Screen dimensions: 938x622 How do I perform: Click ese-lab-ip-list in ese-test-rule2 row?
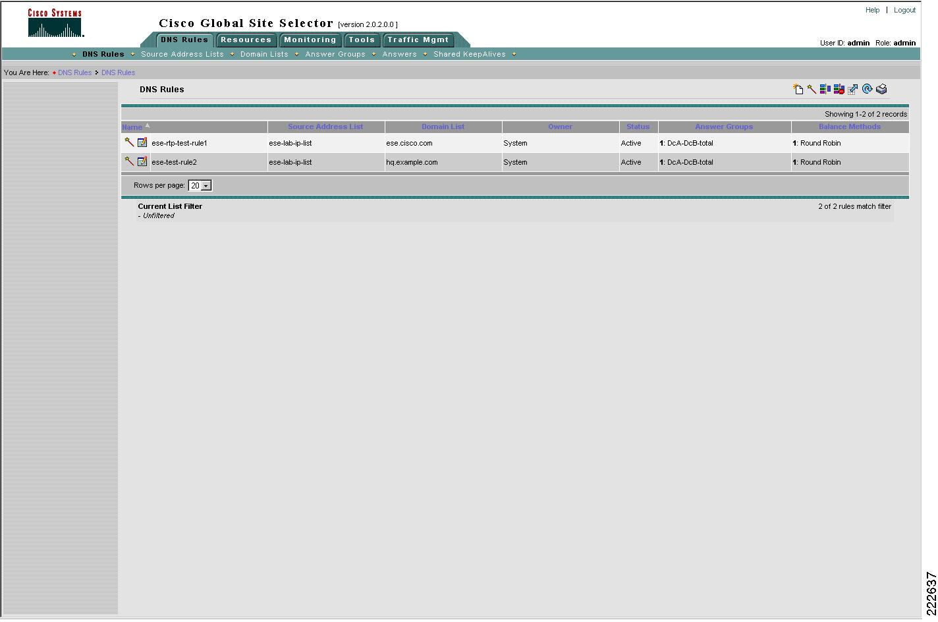(290, 162)
